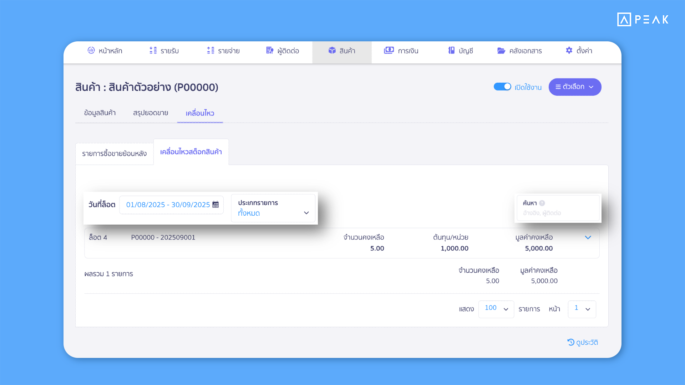Click the ตัวเลือก options button
Viewport: 685px width, 385px height.
point(575,87)
